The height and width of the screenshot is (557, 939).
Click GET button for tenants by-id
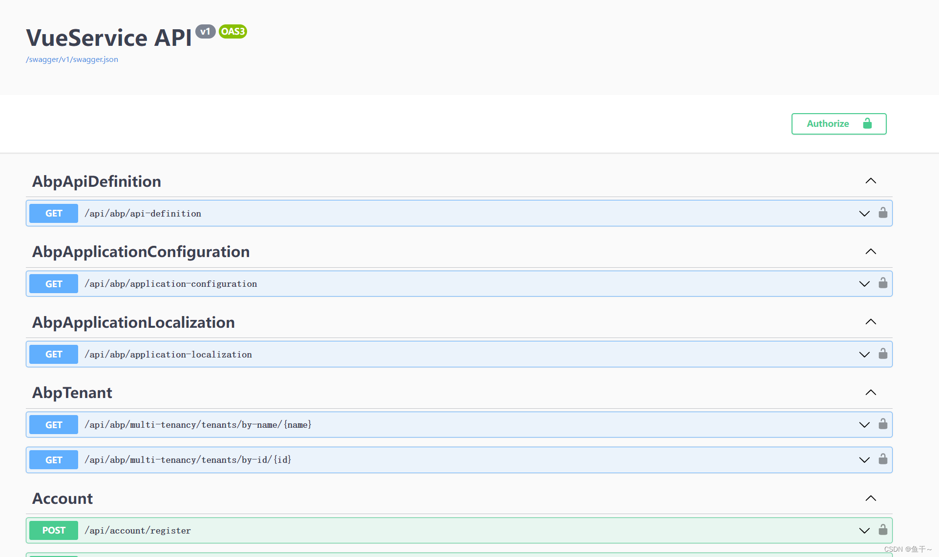(x=54, y=460)
